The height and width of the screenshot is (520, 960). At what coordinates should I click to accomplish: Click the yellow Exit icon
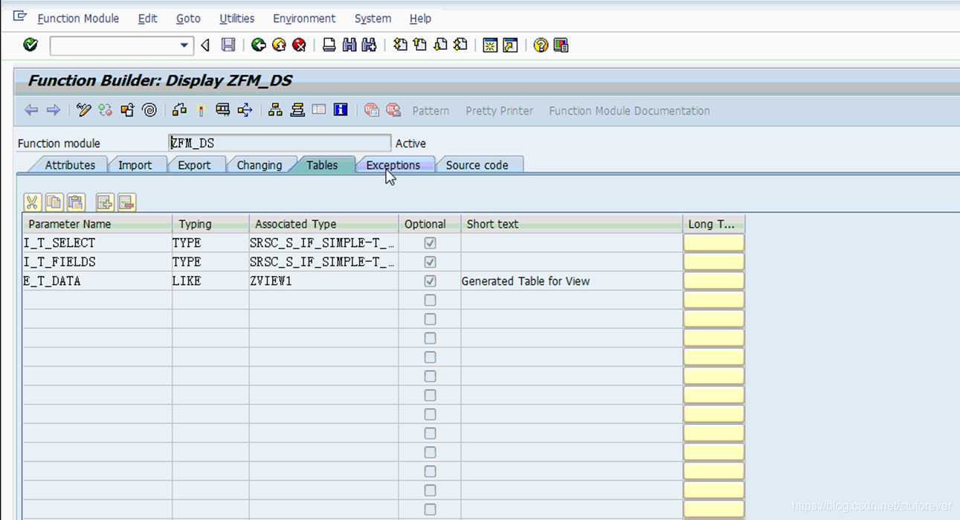coord(279,45)
